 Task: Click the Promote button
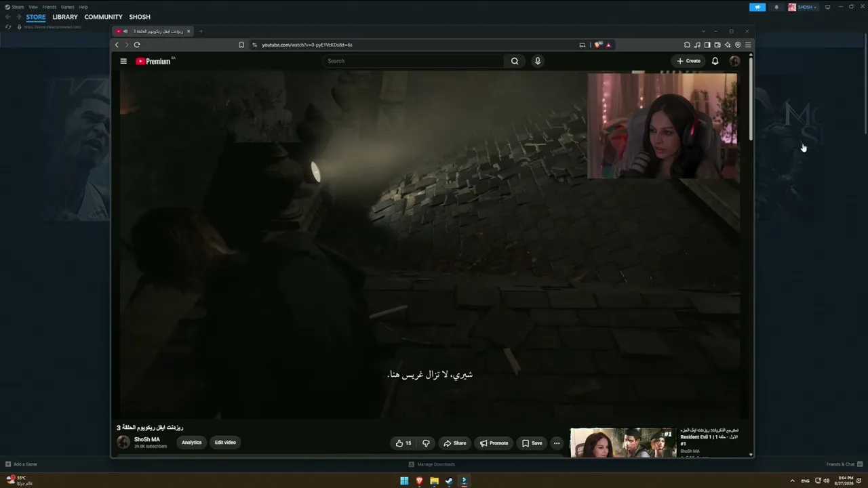click(x=494, y=443)
